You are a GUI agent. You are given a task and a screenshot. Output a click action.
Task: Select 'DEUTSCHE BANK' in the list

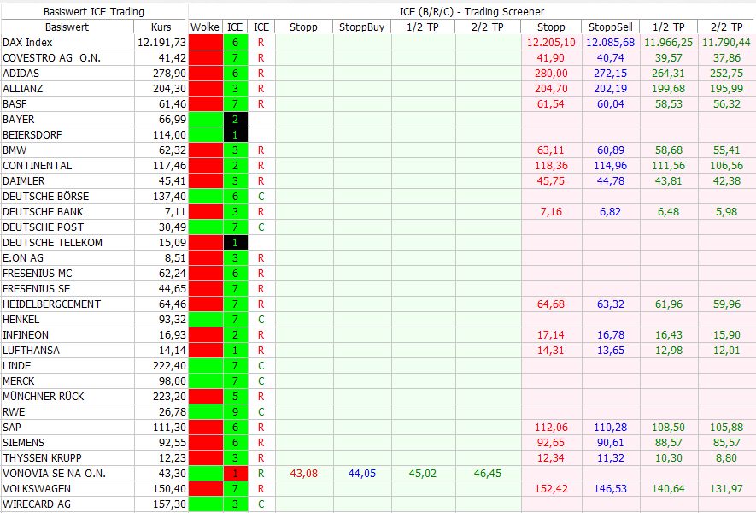click(43, 212)
